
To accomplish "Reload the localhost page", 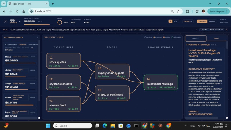I will 17,11.
